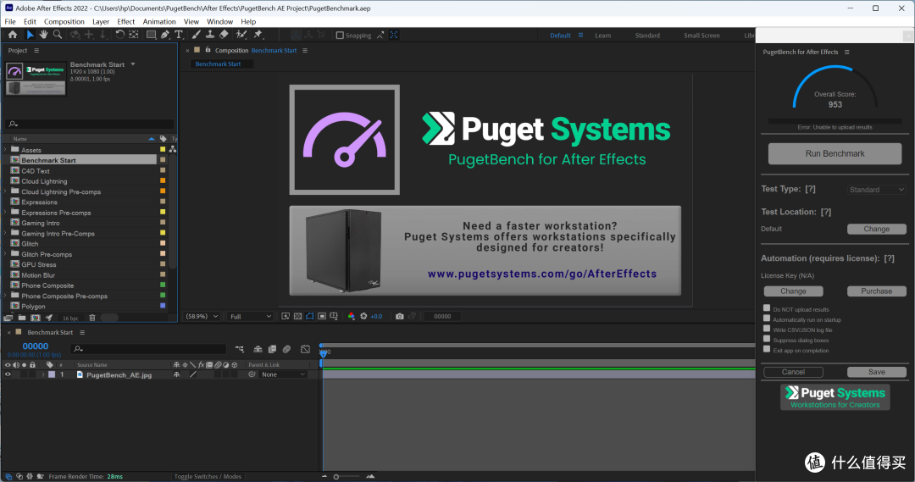
Task: Check 'Exit app on completion'
Action: click(767, 349)
